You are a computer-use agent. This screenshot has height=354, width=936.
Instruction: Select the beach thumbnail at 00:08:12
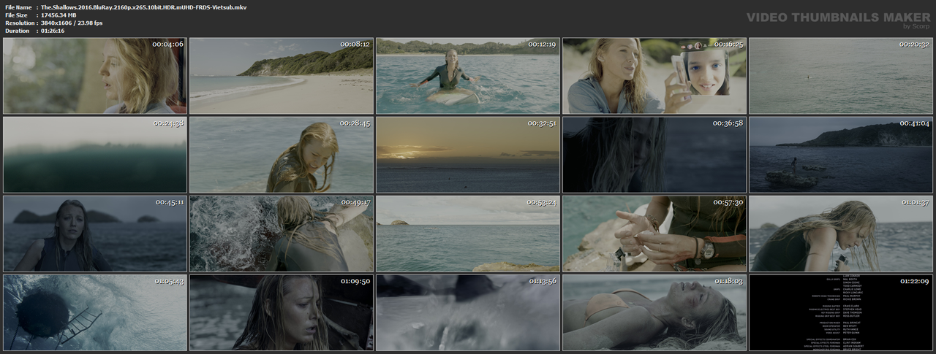click(282, 76)
